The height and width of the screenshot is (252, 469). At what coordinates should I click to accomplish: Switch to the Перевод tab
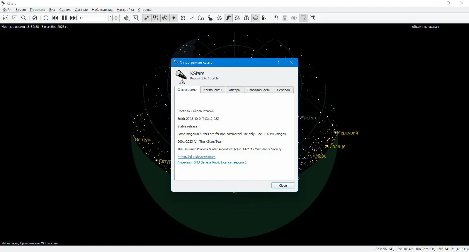283,90
